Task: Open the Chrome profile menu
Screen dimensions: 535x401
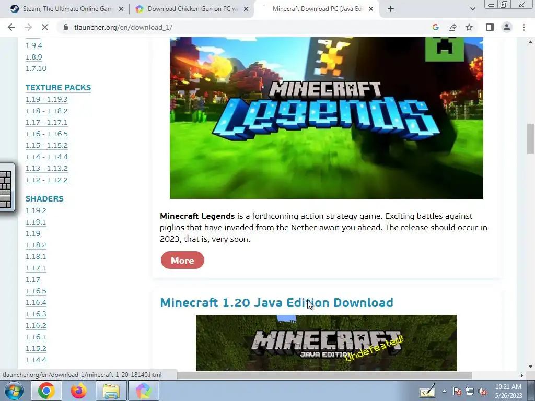Action: click(507, 27)
